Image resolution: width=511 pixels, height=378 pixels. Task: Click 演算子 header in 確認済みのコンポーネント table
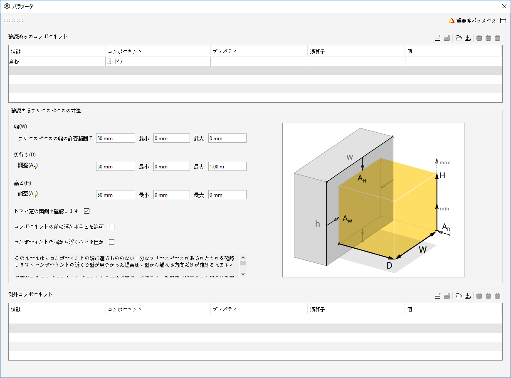click(x=357, y=51)
